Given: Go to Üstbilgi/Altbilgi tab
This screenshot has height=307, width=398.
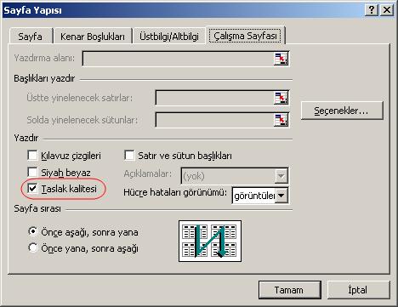Looking at the screenshot, I should click(x=169, y=37).
